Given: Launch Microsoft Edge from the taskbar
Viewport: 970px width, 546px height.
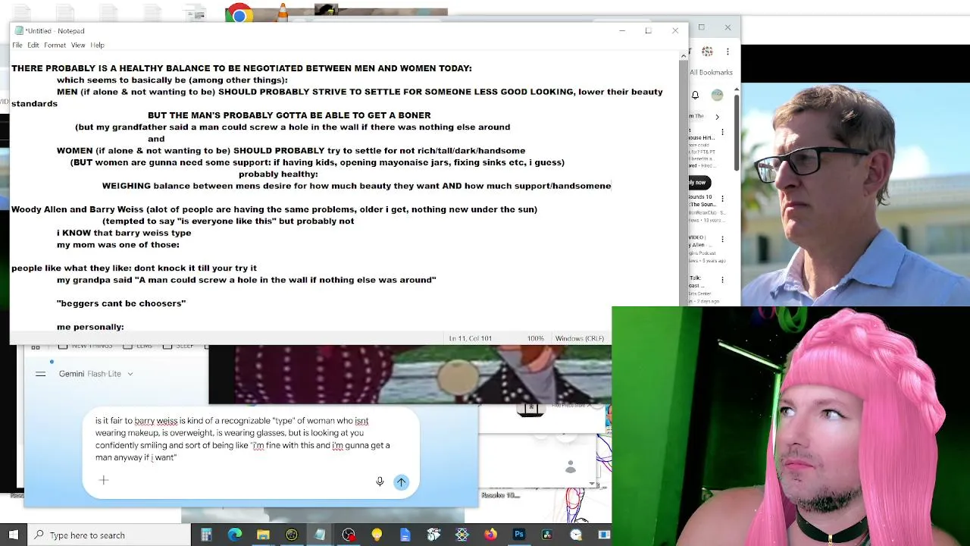Looking at the screenshot, I should pos(235,535).
